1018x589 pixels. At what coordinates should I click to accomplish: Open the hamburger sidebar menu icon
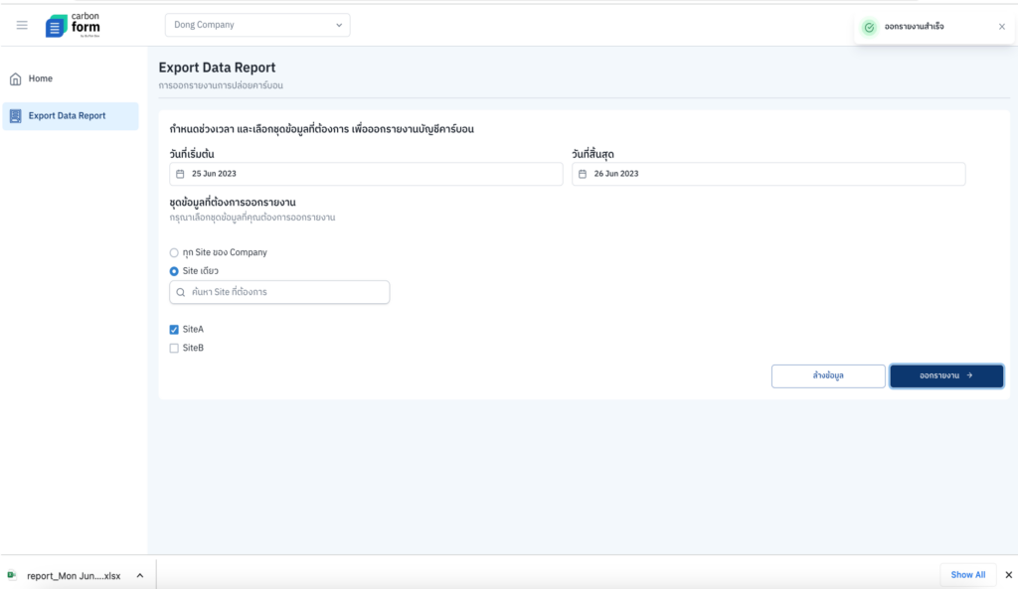pos(22,25)
